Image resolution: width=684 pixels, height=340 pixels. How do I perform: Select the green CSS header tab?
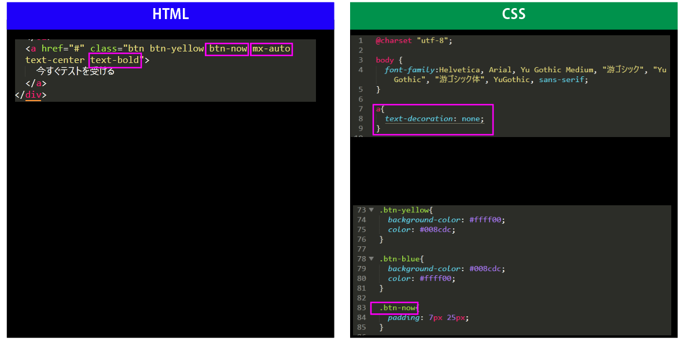(513, 15)
